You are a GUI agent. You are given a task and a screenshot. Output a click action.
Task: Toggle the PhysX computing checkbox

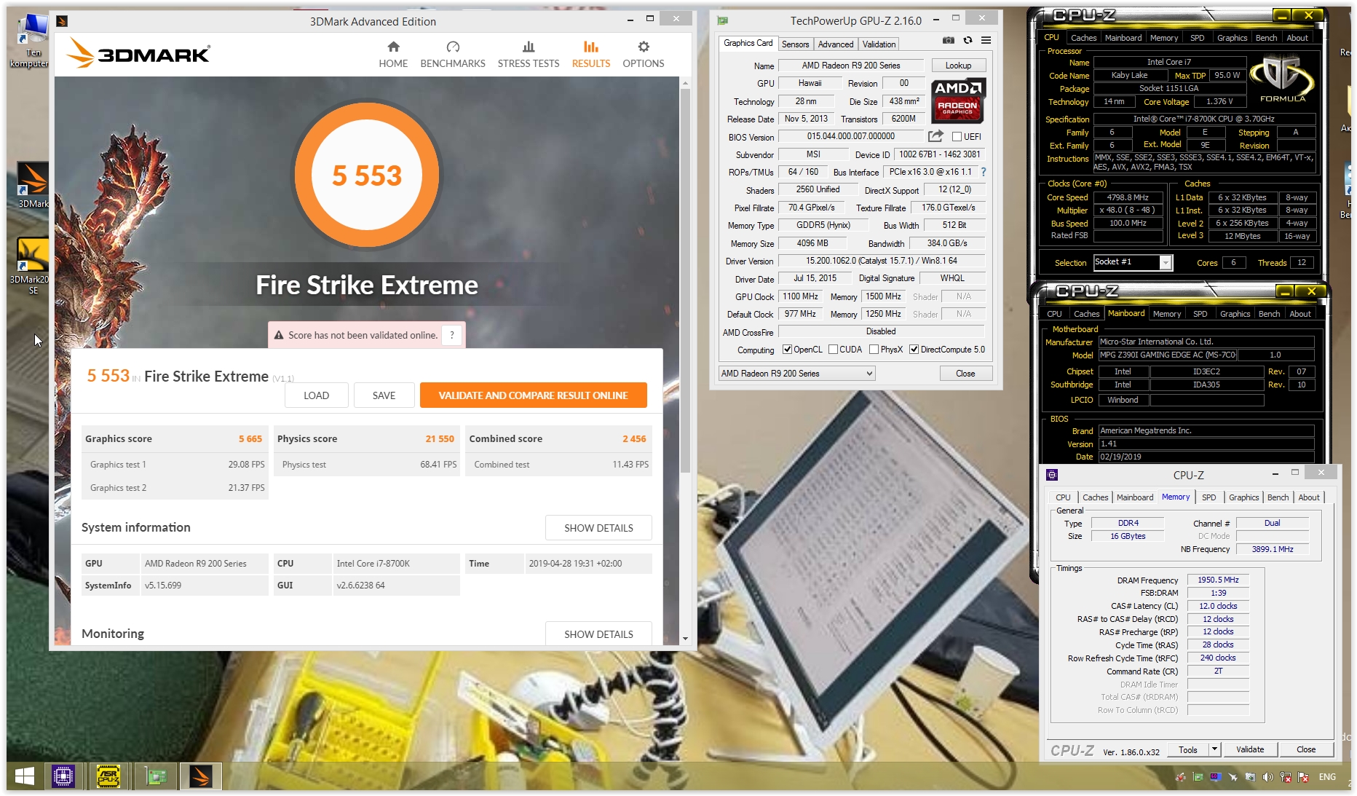[874, 350]
